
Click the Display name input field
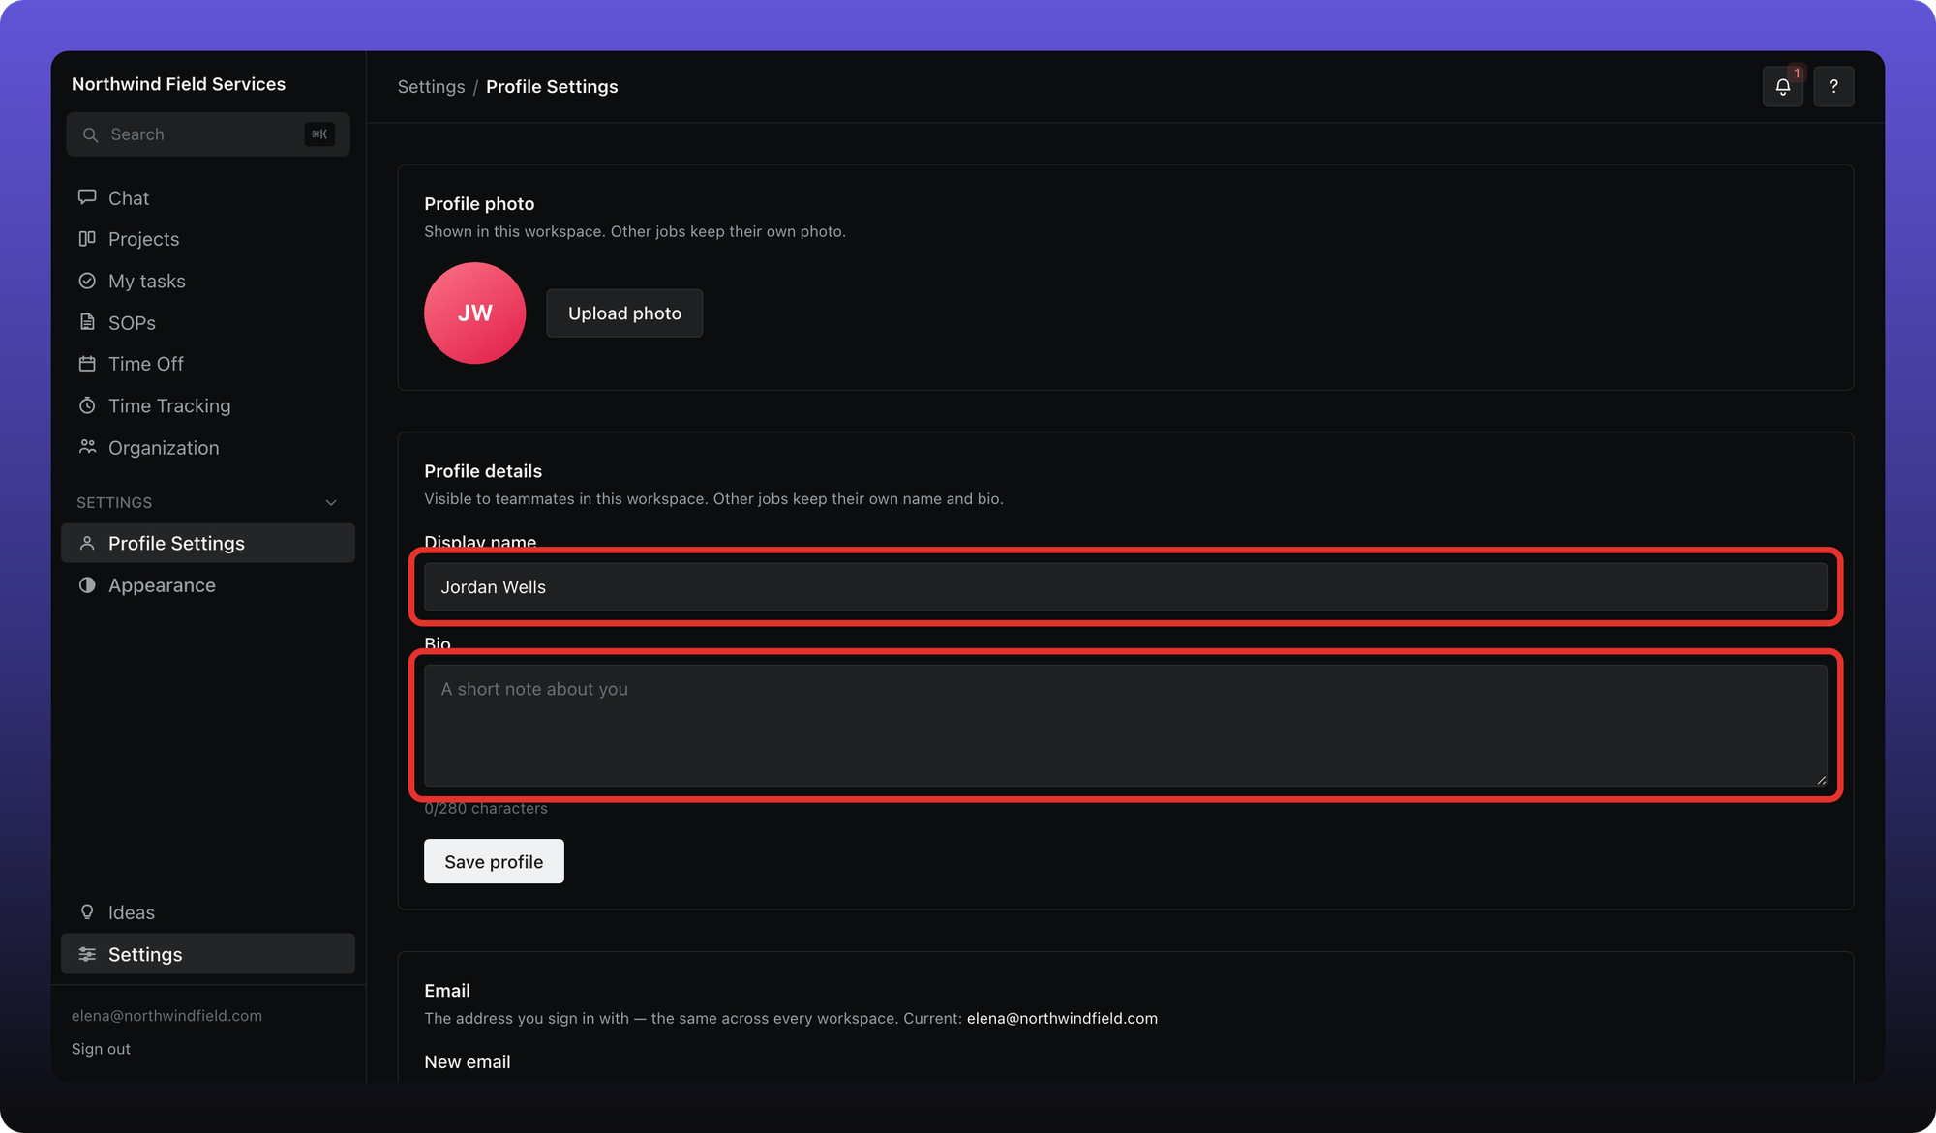(1126, 587)
